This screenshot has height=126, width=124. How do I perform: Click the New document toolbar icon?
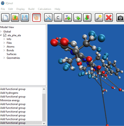(x=5, y=17)
